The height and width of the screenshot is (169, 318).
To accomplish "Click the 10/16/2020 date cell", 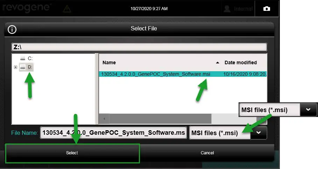I will click(x=245, y=74).
